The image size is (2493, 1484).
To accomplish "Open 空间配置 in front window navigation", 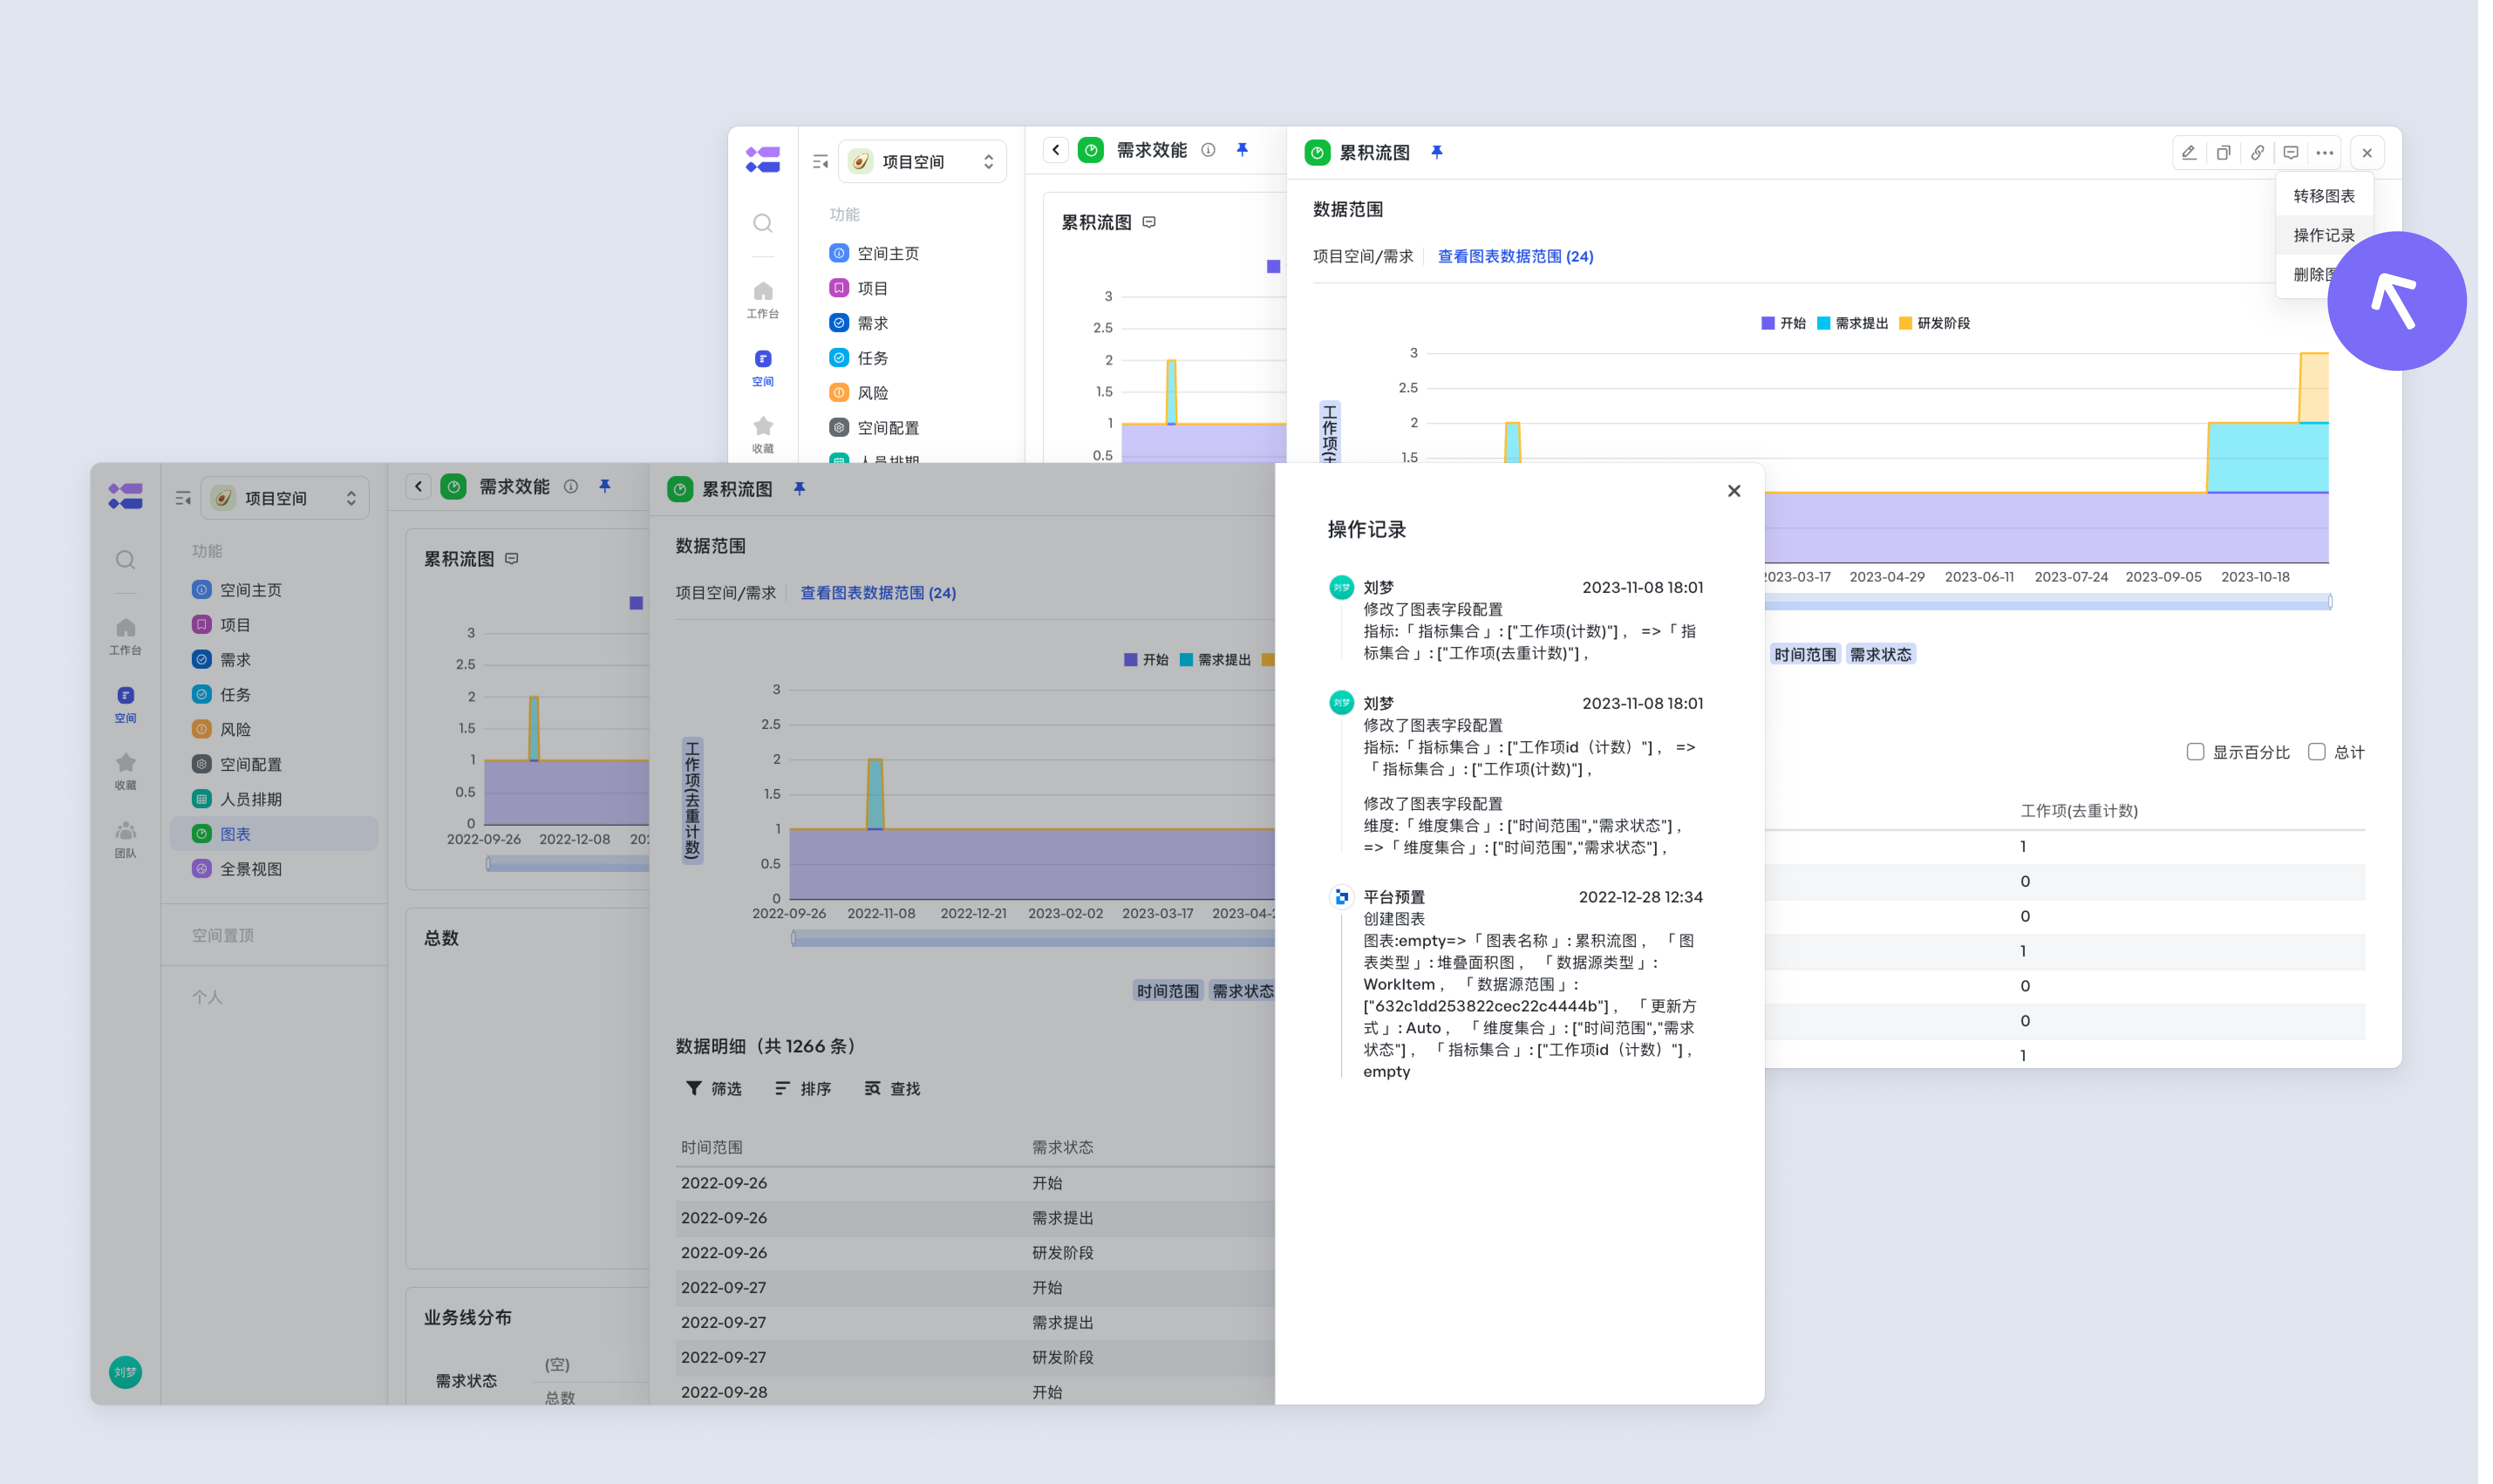I will [251, 764].
